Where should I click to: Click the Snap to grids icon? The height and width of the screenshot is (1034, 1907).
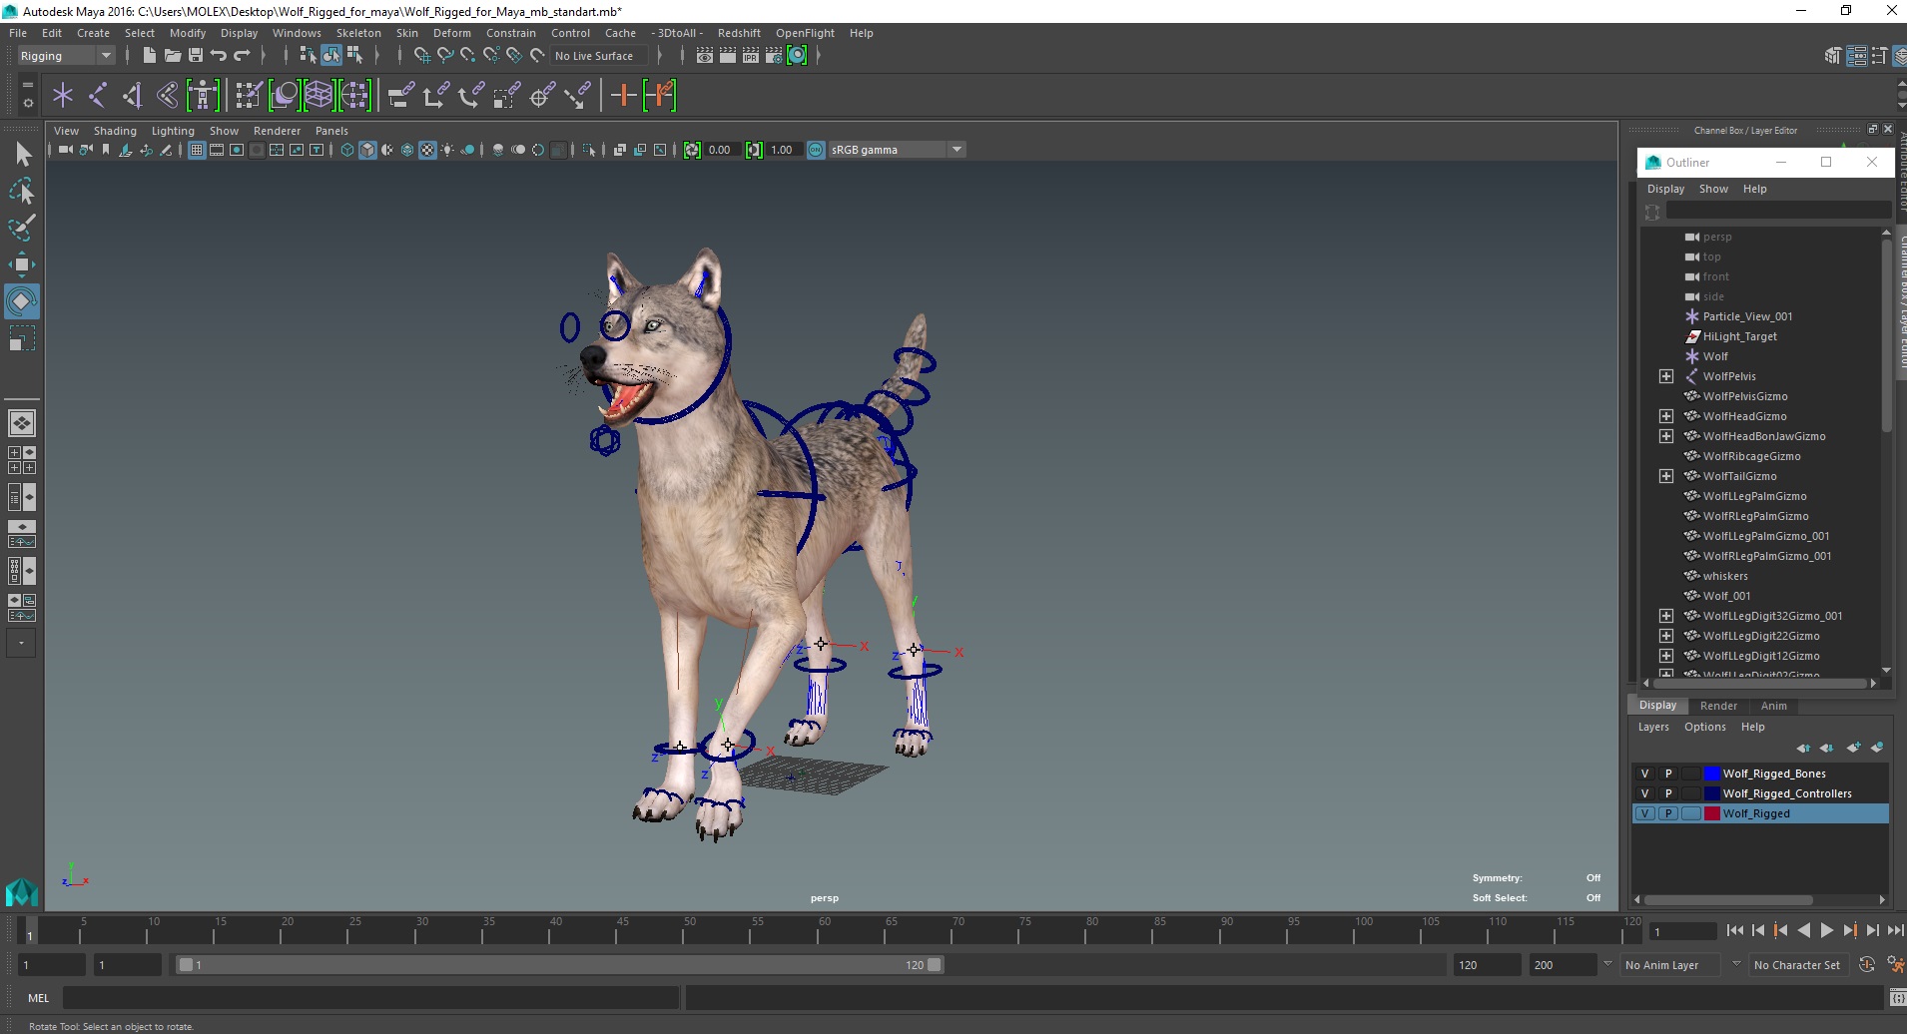(421, 56)
